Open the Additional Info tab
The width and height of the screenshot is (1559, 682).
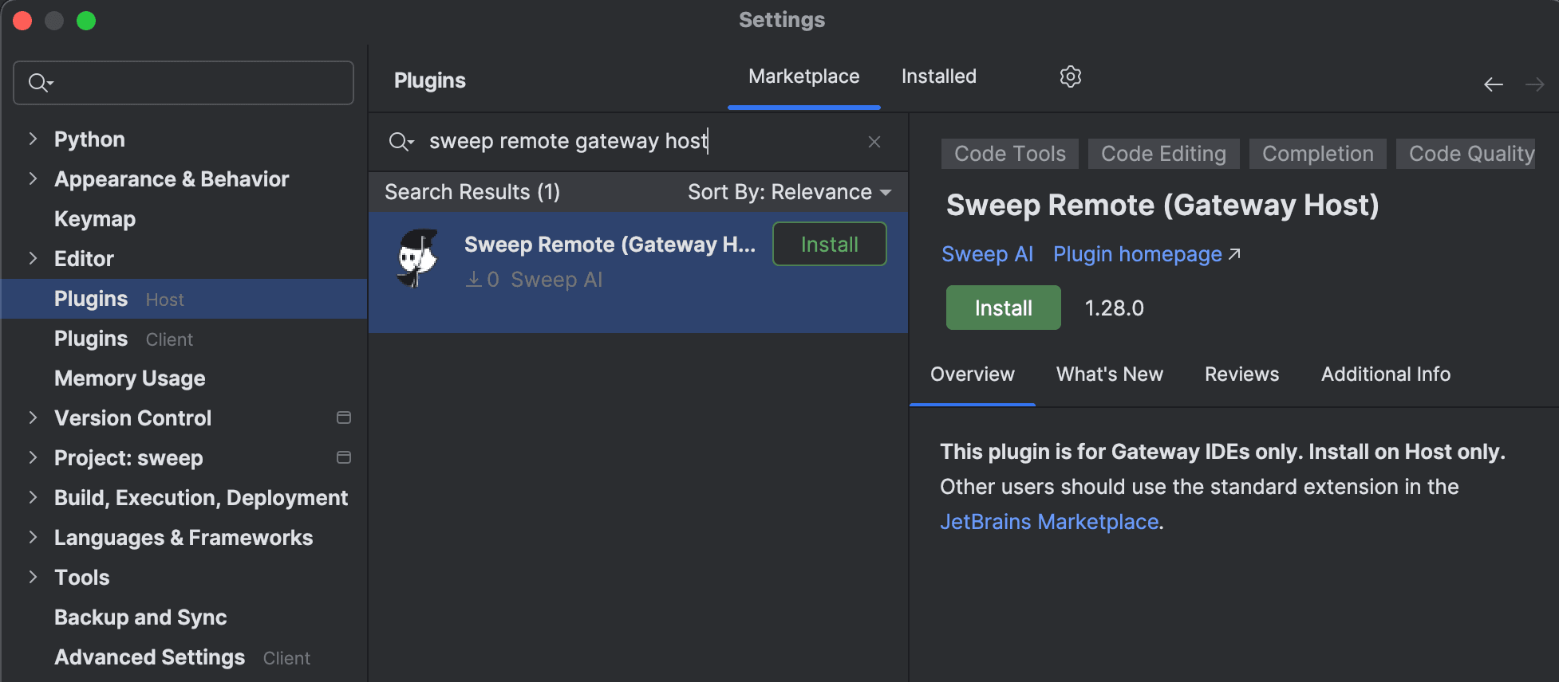(1385, 374)
